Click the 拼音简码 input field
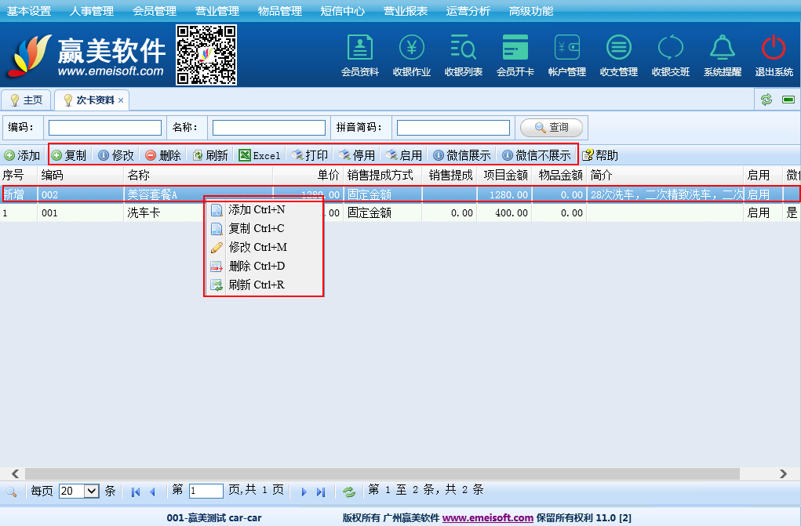Viewport: 801px width, 526px height. point(453,127)
